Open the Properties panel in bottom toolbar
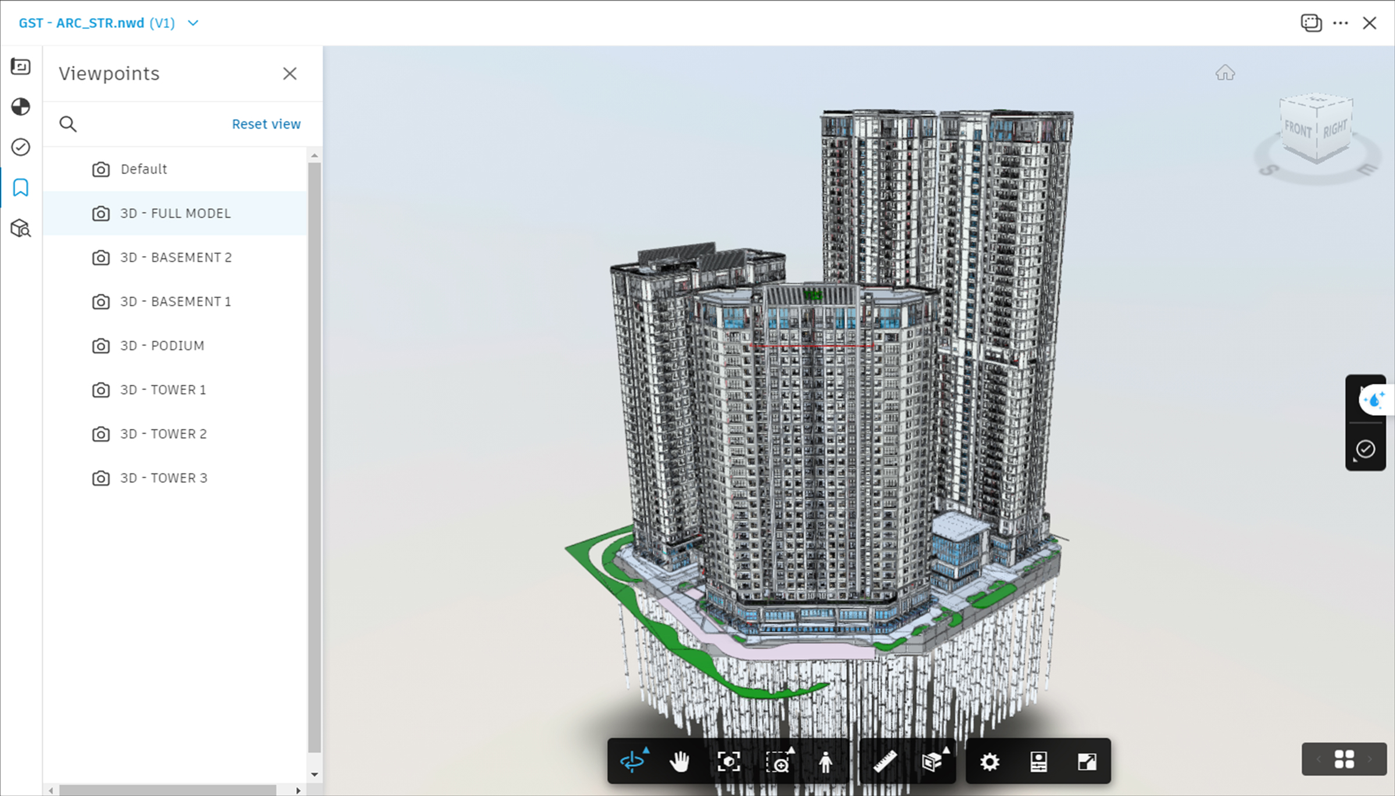Image resolution: width=1395 pixels, height=796 pixels. click(x=1038, y=761)
